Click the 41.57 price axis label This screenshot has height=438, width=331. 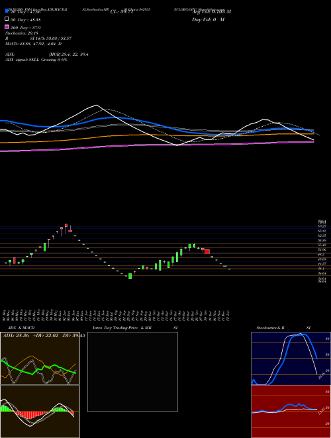(x=322, y=263)
